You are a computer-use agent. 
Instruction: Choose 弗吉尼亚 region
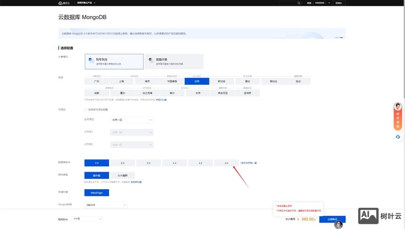point(223,93)
